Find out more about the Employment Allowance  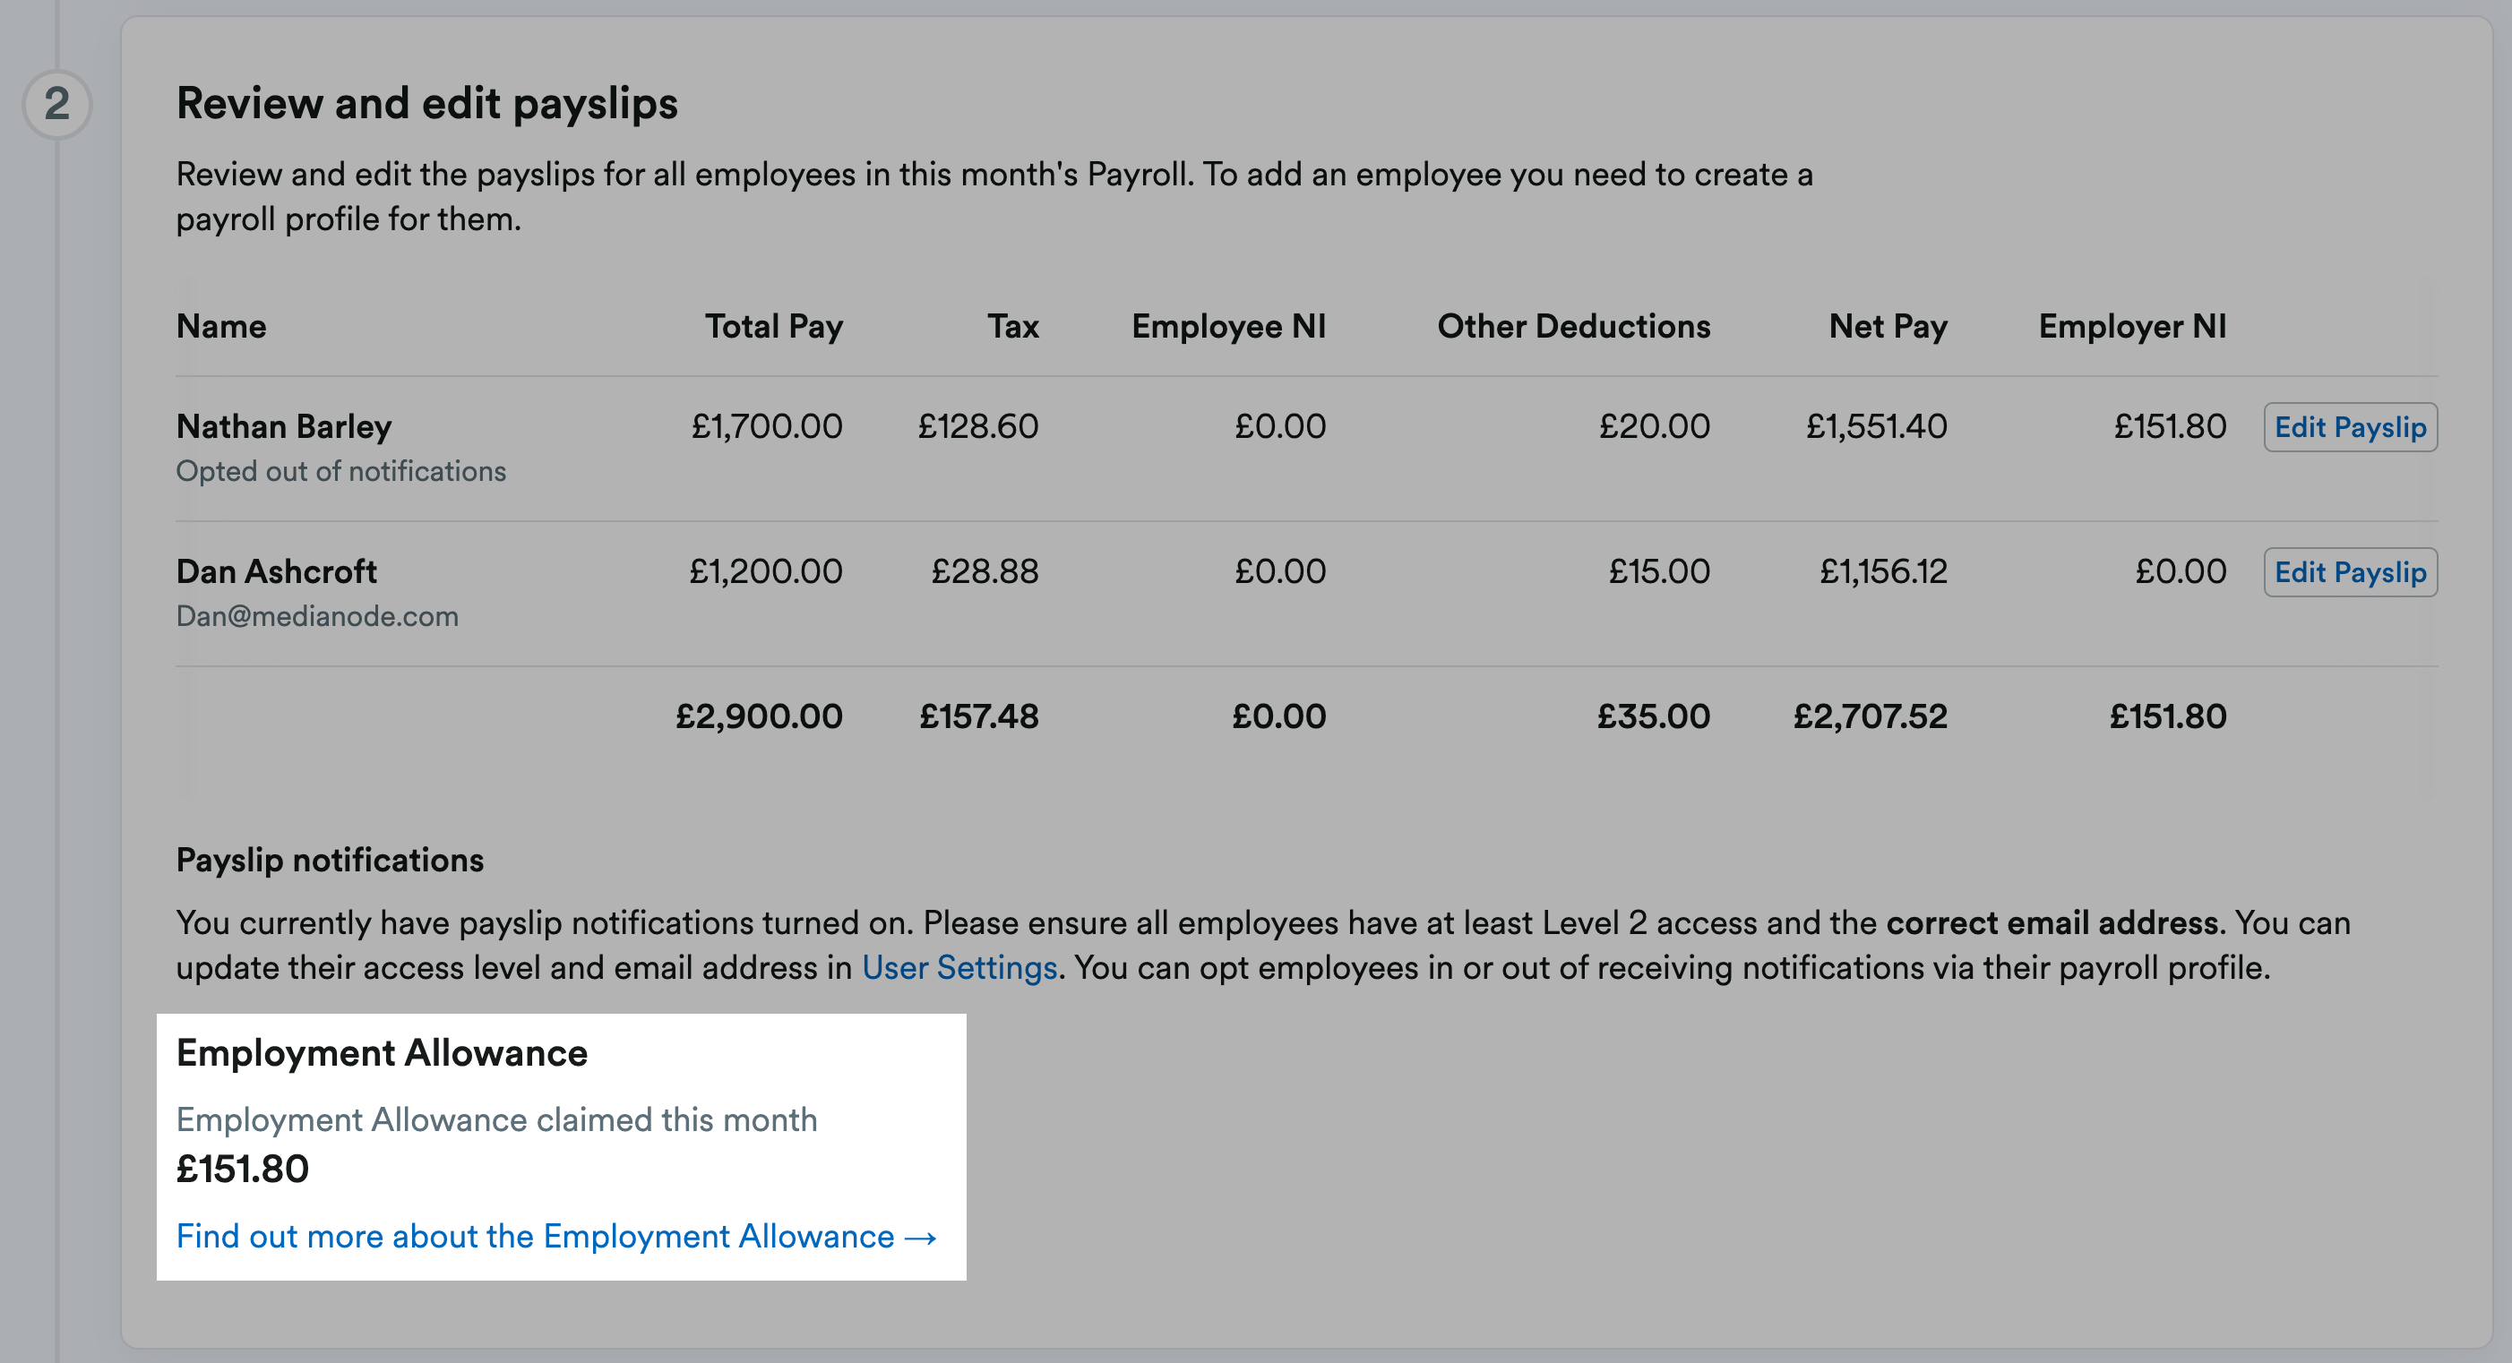pos(555,1236)
